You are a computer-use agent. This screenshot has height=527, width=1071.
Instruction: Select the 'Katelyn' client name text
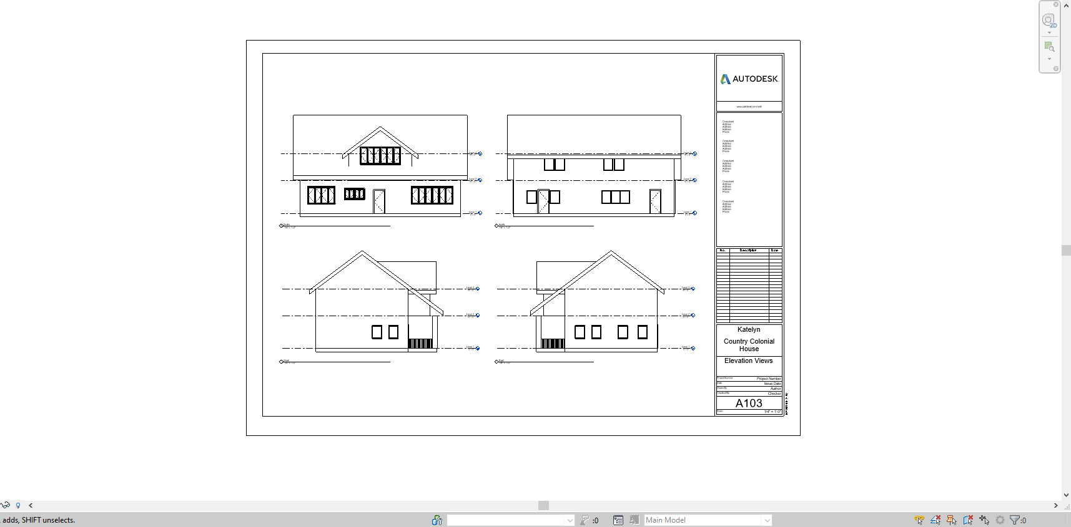click(749, 329)
